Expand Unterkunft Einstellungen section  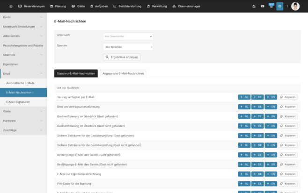[23, 27]
